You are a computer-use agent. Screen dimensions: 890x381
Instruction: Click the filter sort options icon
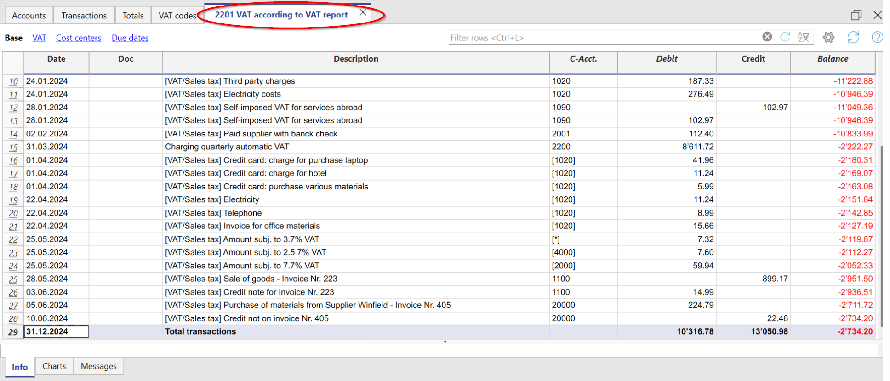(x=804, y=37)
